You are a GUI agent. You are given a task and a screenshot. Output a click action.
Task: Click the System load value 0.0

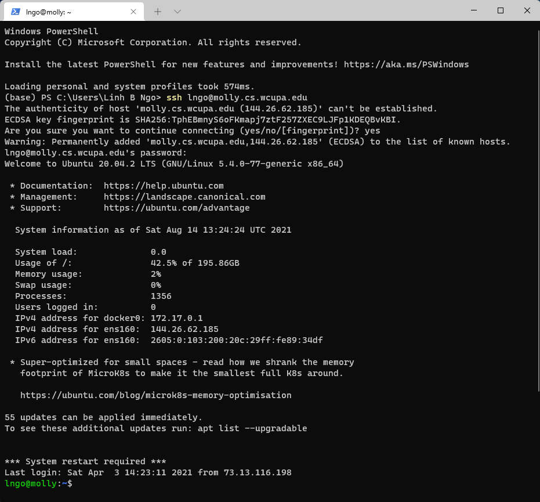pos(158,252)
